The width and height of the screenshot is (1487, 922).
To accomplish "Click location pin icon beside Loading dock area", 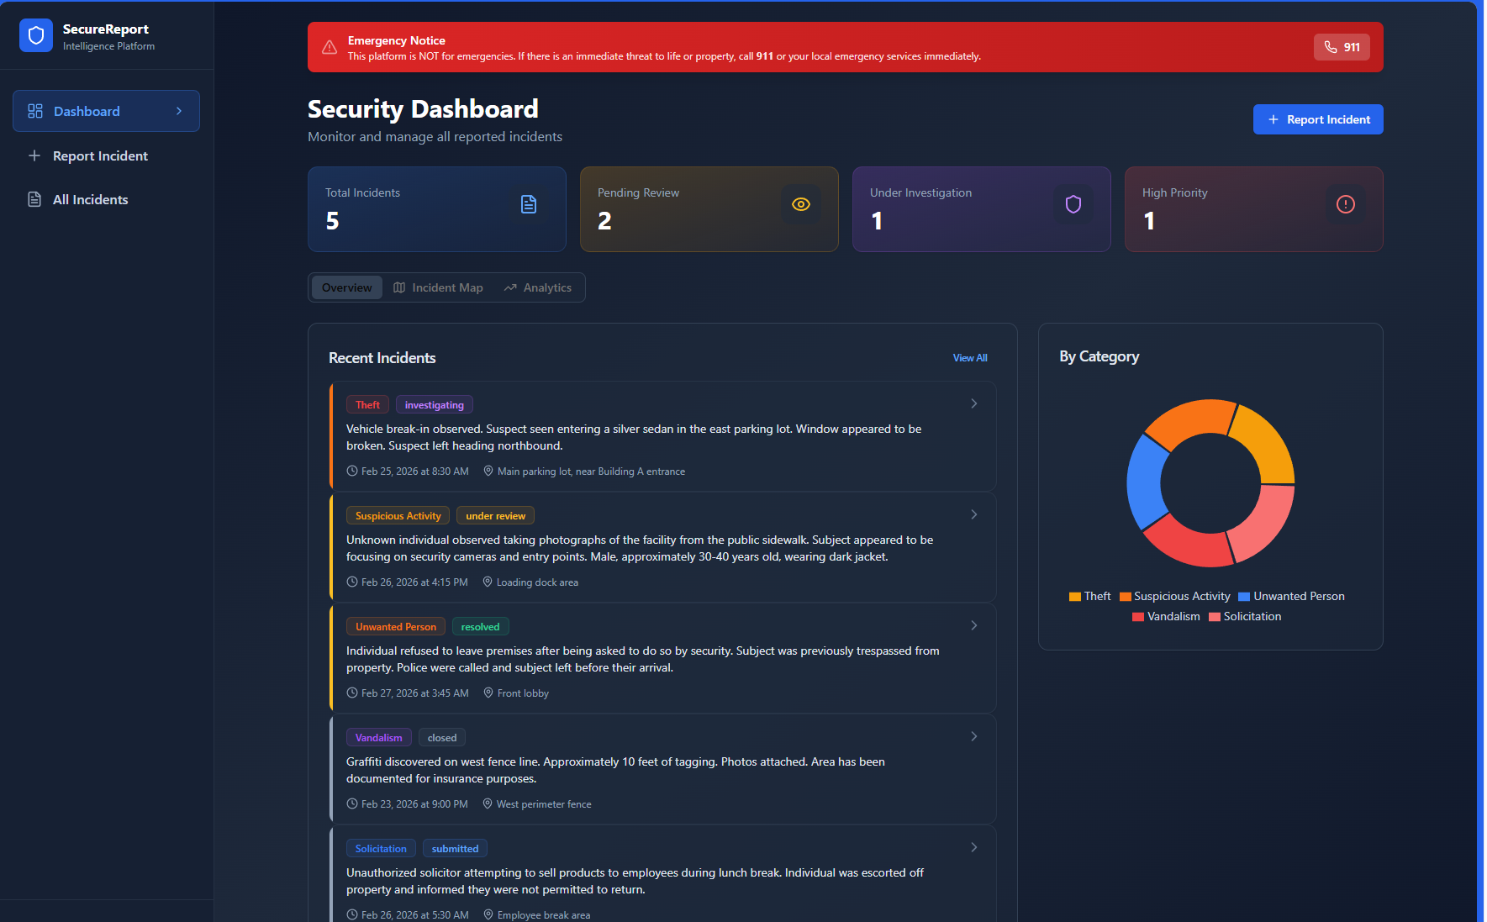I will [488, 582].
